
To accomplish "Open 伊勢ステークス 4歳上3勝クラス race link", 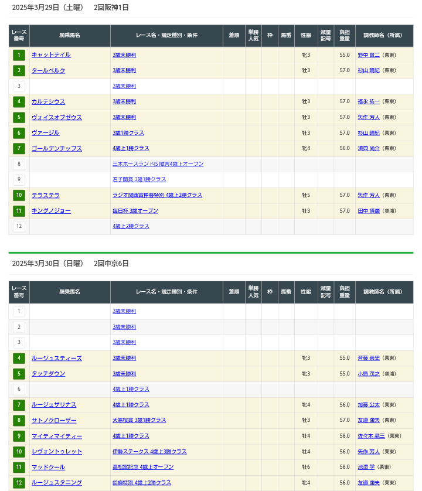I will coord(150,452).
